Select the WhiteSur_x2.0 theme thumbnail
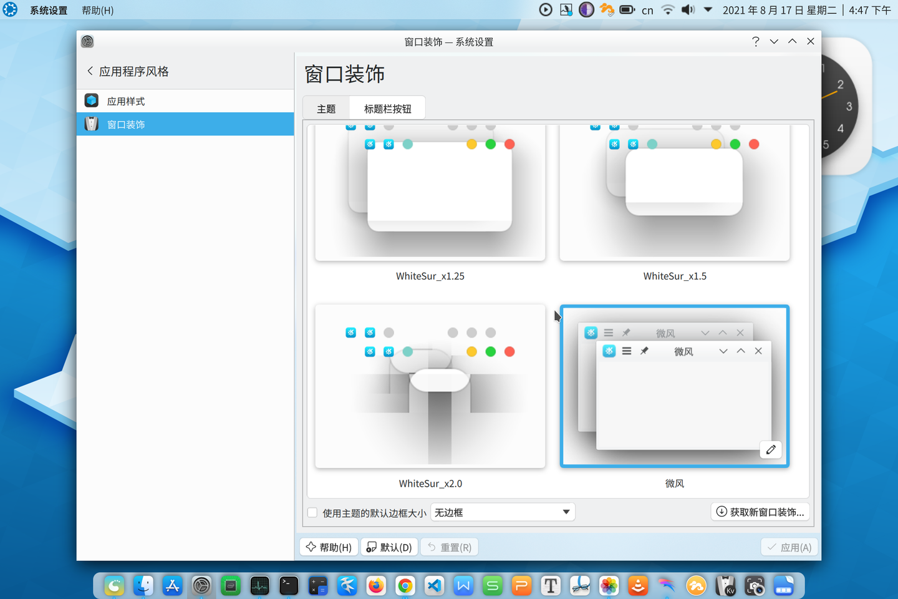The width and height of the screenshot is (898, 599). (x=430, y=386)
